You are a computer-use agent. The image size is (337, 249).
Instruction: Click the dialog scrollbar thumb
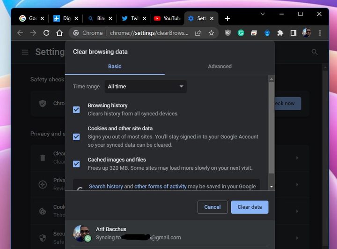pyautogui.click(x=271, y=128)
